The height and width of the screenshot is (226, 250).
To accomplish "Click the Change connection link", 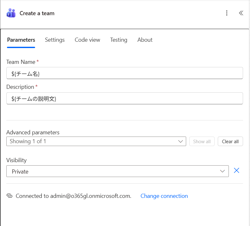I will (x=164, y=196).
